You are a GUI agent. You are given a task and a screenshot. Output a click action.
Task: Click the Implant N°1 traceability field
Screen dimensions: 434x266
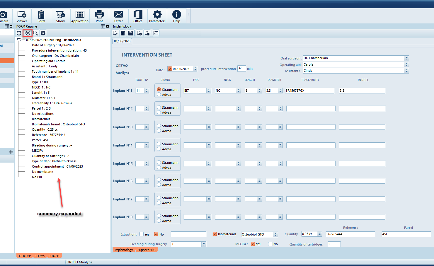click(x=309, y=91)
